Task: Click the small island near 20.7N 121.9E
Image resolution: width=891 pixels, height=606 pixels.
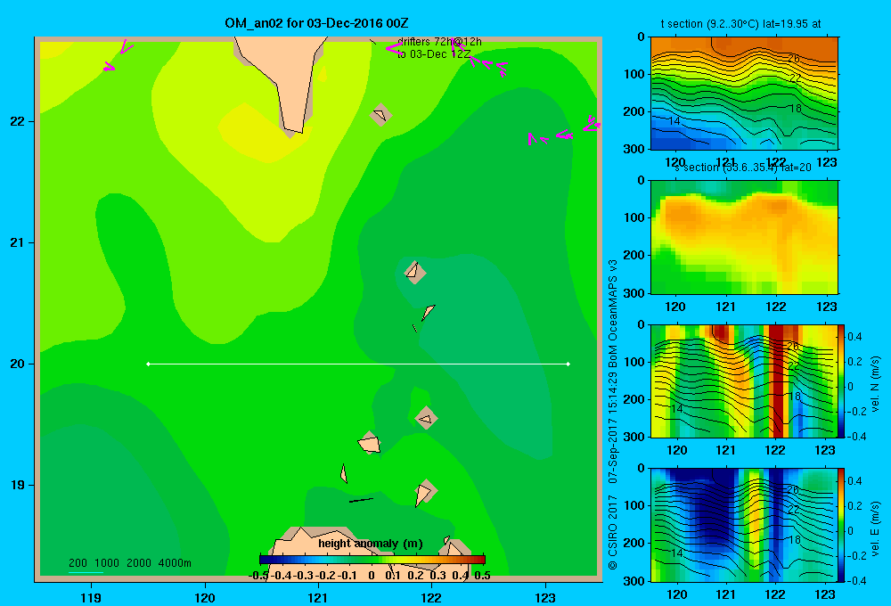Action: 414,271
